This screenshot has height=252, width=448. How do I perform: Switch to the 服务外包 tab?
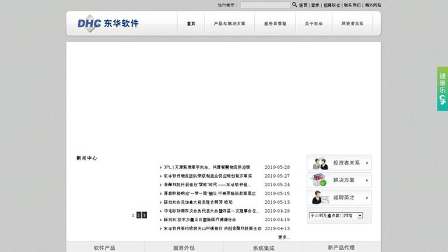183,247
